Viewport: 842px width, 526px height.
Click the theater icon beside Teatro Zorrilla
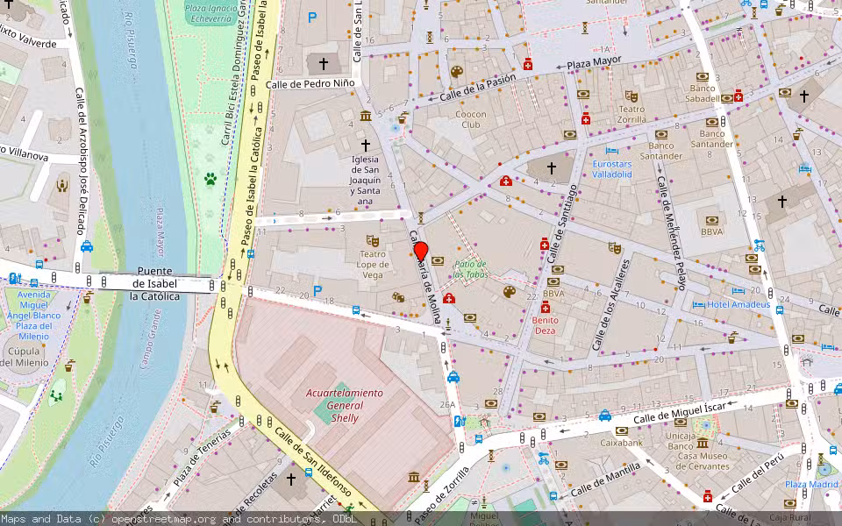(x=631, y=96)
